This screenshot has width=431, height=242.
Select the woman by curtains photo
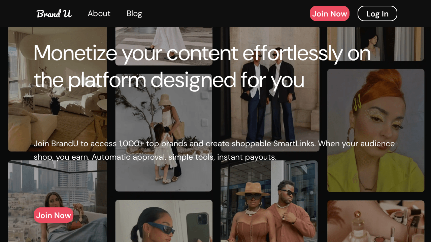(x=376, y=44)
